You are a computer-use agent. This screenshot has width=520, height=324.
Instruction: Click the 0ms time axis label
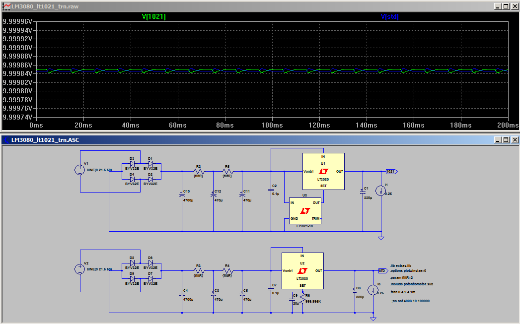tap(36, 125)
